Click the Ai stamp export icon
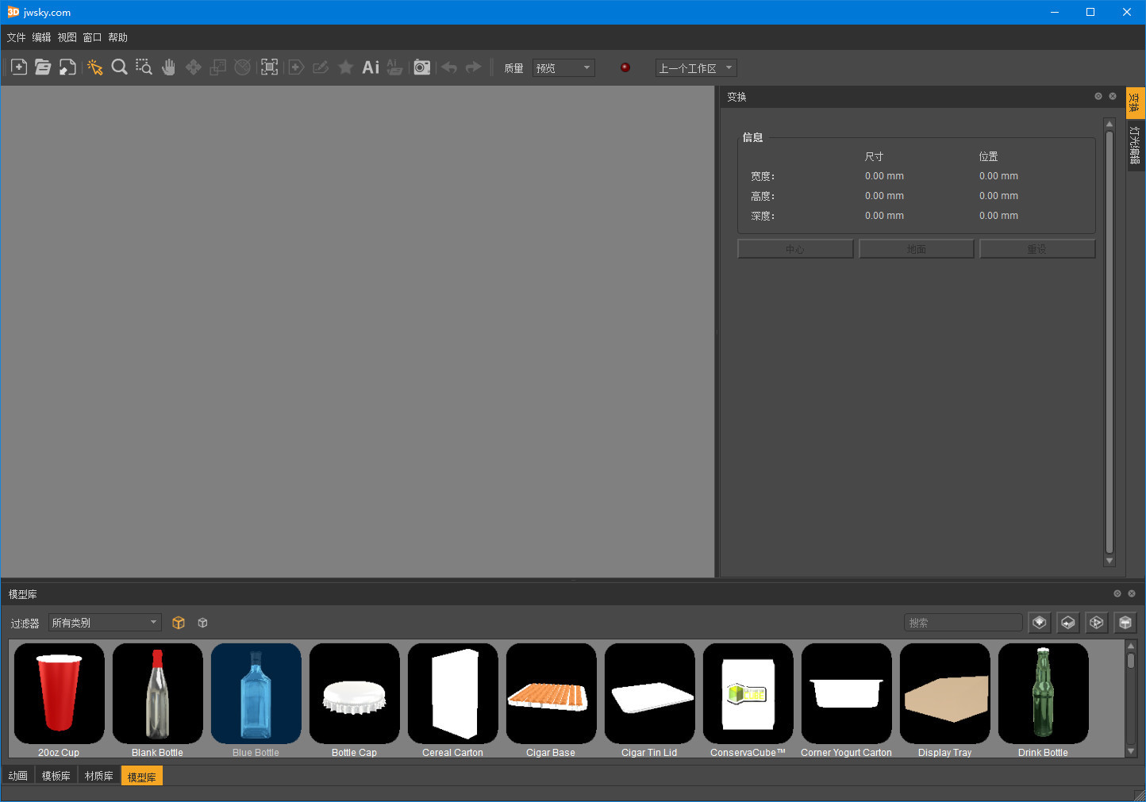The width and height of the screenshot is (1146, 802). (x=394, y=67)
